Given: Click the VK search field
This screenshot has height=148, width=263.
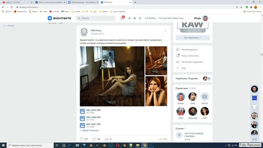Looking at the screenshot, I should pos(96,18).
